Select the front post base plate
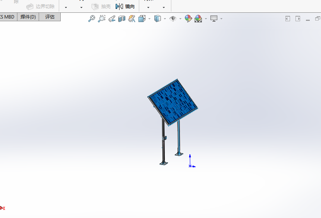The image size is (321, 218). coord(164,163)
